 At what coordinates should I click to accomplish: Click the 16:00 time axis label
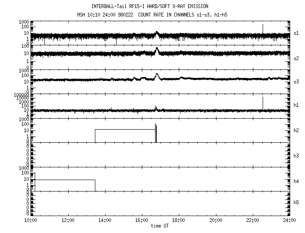coord(142,220)
